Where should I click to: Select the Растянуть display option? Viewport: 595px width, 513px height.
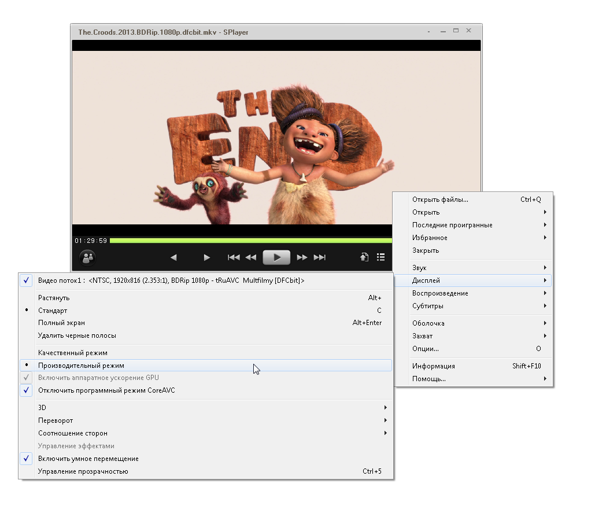(205, 298)
